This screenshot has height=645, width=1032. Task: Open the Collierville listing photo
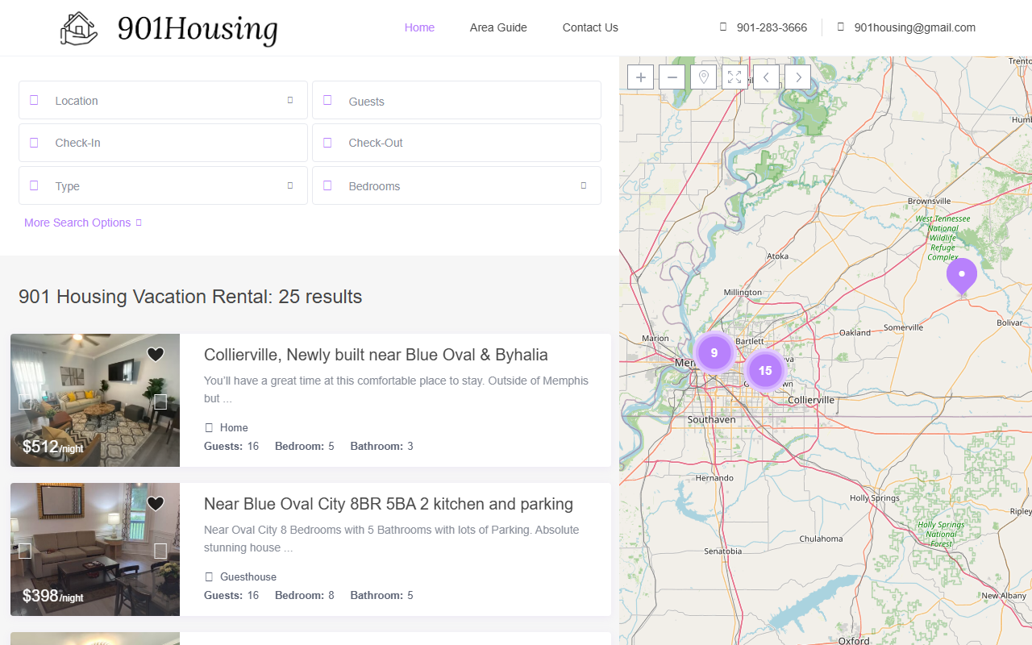95,400
